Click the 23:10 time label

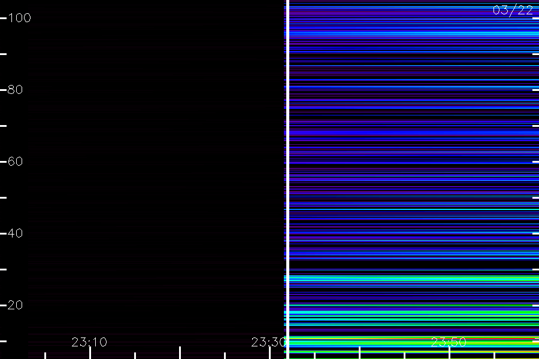point(89,342)
